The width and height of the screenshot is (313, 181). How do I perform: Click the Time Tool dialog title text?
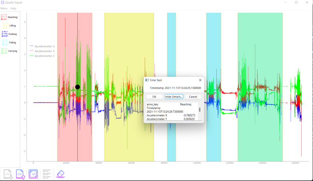[156, 80]
